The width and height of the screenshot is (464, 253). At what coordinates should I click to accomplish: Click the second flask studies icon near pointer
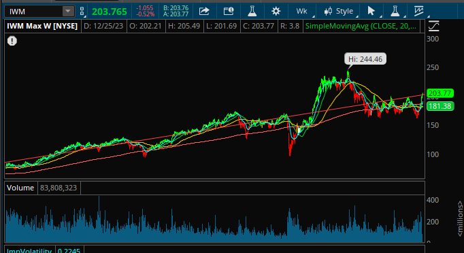pyautogui.click(x=395, y=12)
